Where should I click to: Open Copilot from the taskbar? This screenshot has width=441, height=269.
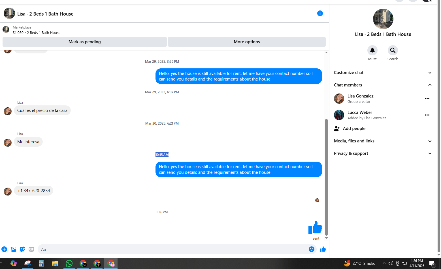coord(14,263)
